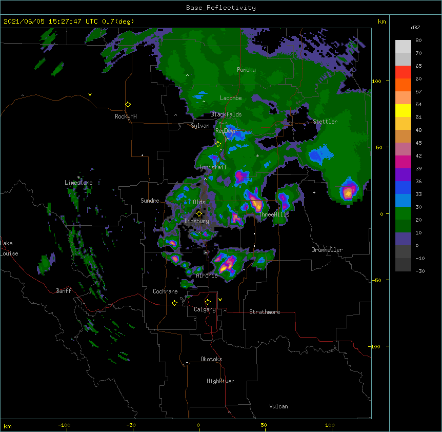The image size is (442, 432).
Task: Select the blue 33-36 dBZ legend swatch
Action: [403, 187]
